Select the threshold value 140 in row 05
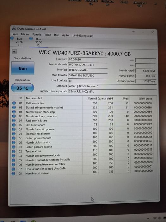166x222 pixels. pyautogui.click(x=126, y=116)
